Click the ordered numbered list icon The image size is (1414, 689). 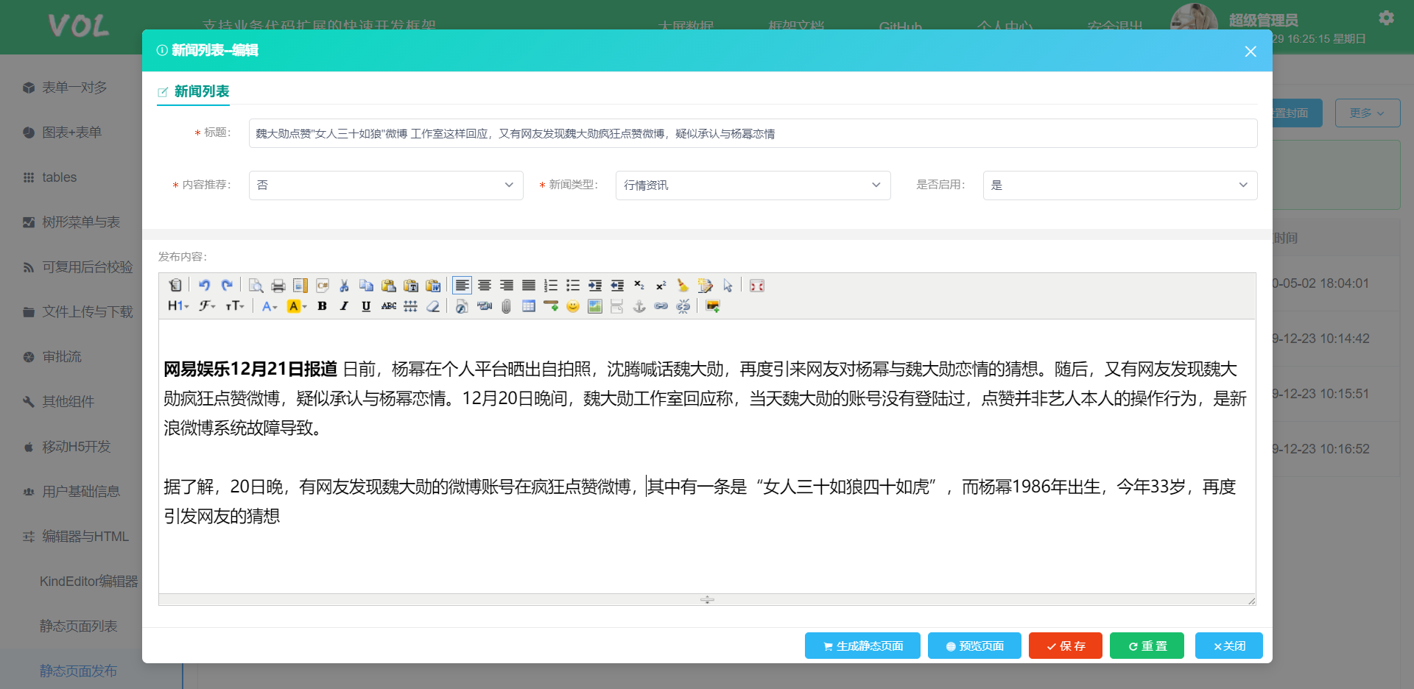click(x=551, y=286)
